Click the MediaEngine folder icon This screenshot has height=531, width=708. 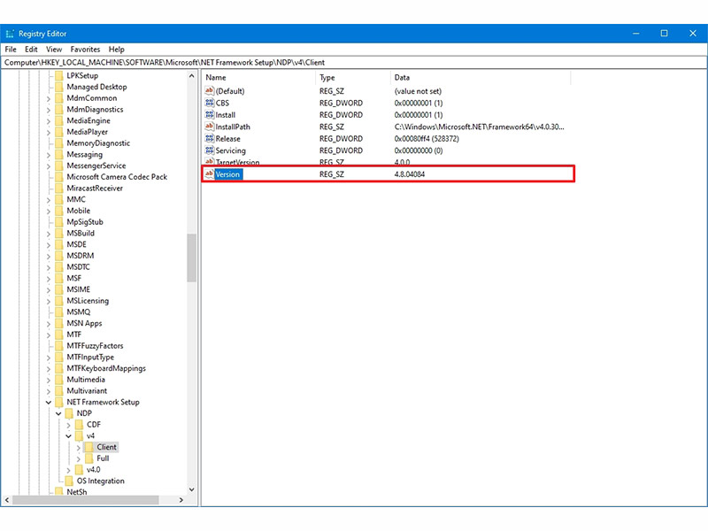(x=59, y=120)
